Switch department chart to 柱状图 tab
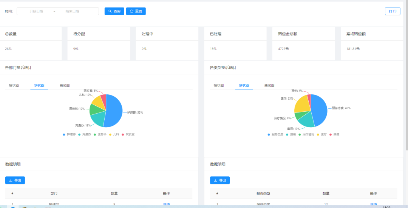Viewport: 408px width, 208px height. click(14, 85)
